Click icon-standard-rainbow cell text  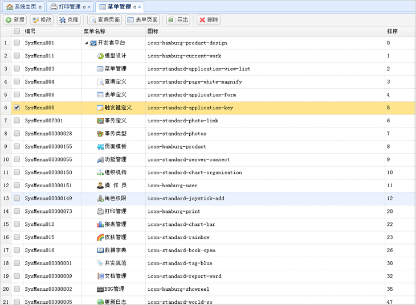point(178,237)
